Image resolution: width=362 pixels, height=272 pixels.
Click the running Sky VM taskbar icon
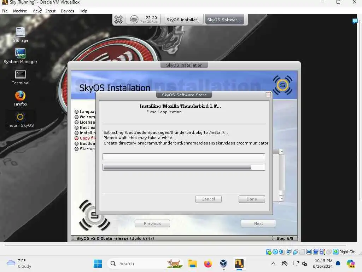239,263
